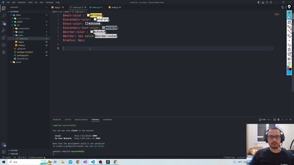
Task: Click the camera screenshot icon in annotation toolbar
Action: (x=289, y=59)
